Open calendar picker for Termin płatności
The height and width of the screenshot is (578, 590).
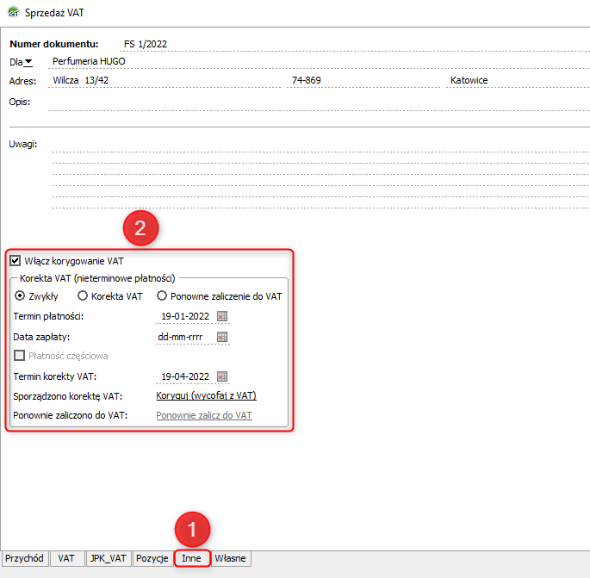(222, 316)
